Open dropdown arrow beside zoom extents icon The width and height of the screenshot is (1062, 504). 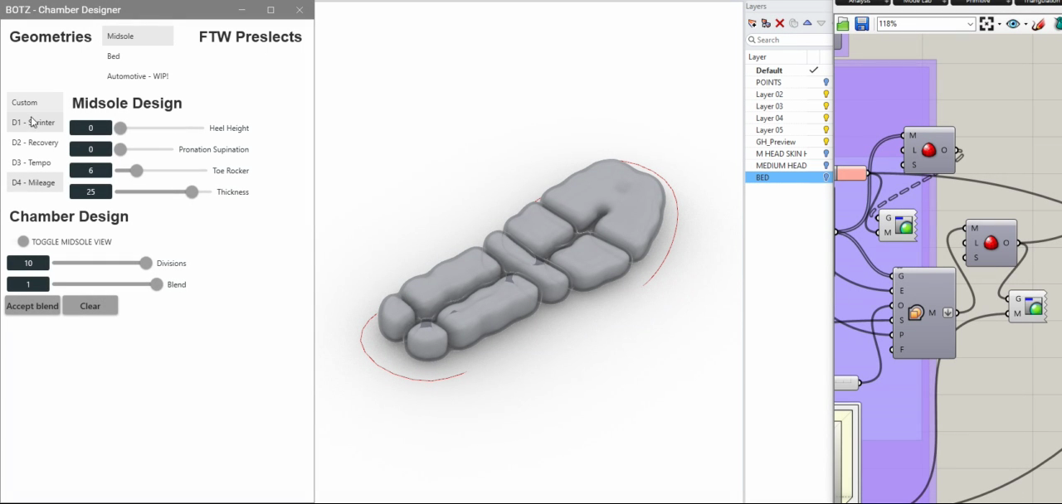coord(998,24)
